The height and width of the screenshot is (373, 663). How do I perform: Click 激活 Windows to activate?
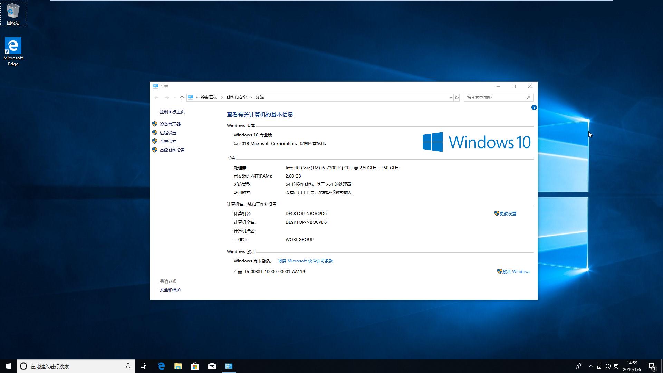516,271
